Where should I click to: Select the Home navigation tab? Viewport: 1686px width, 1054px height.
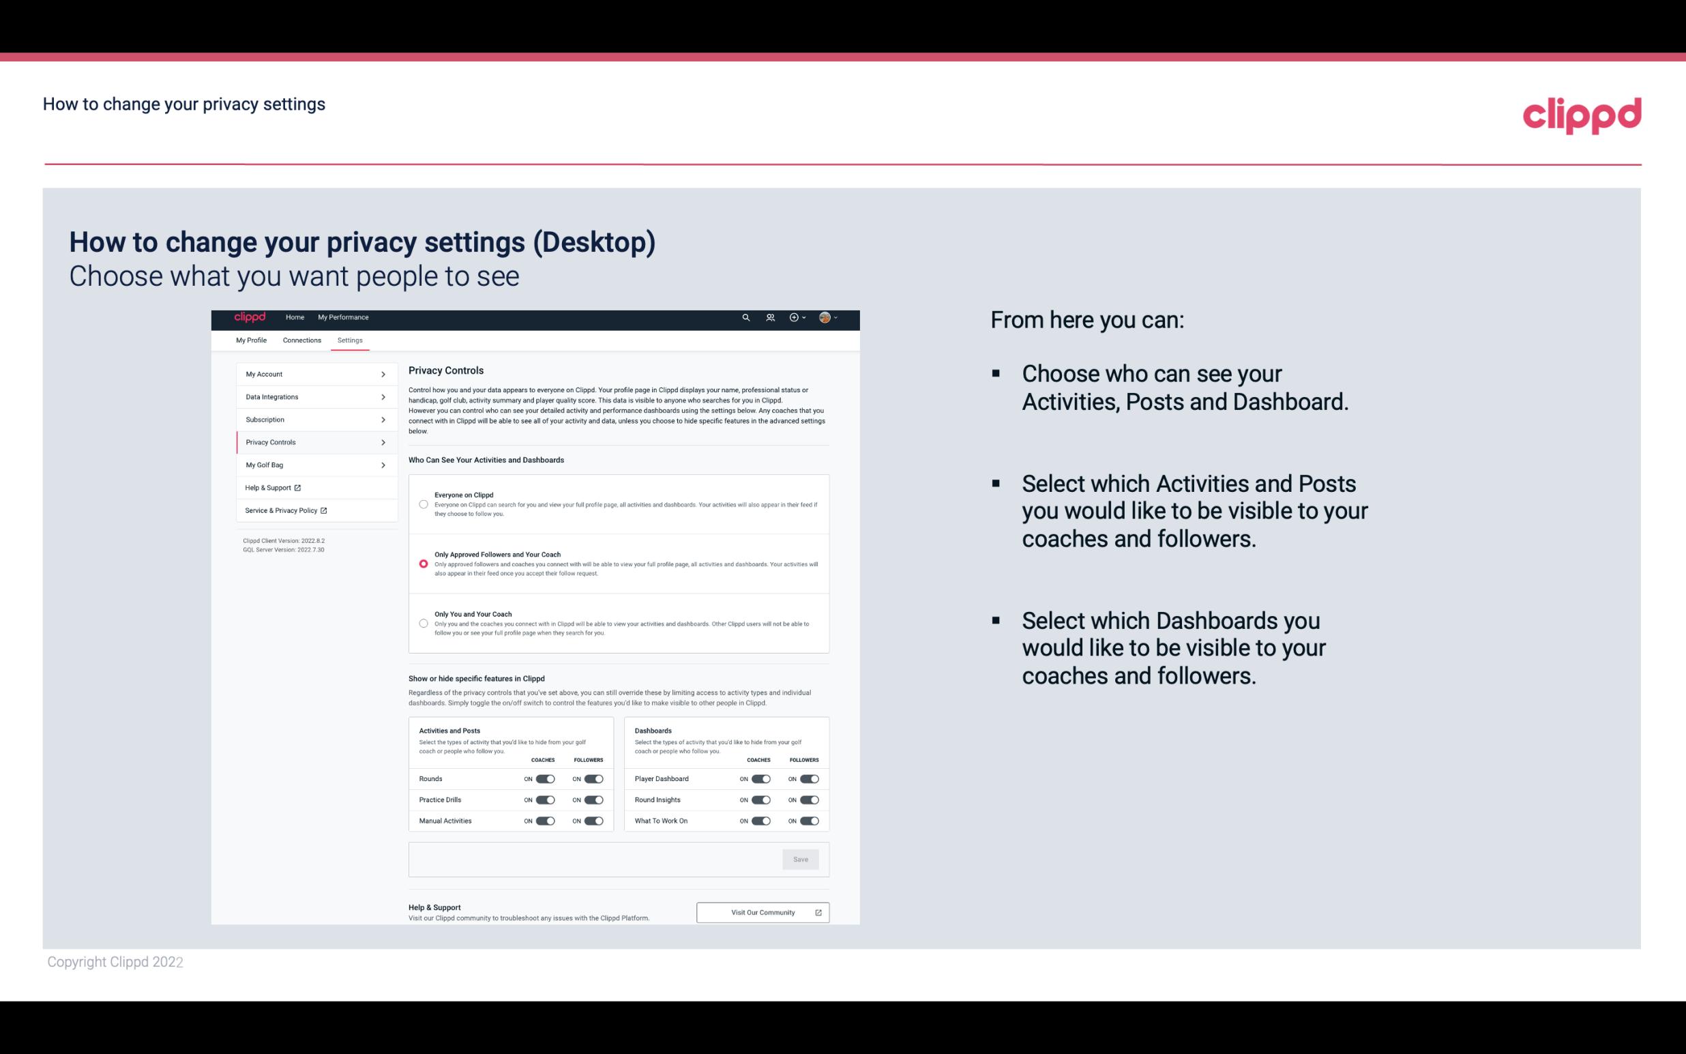point(295,317)
